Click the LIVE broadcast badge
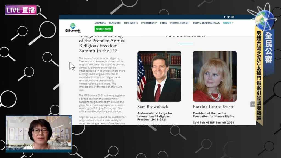Screen dimensions: 281x158 pos(21,10)
